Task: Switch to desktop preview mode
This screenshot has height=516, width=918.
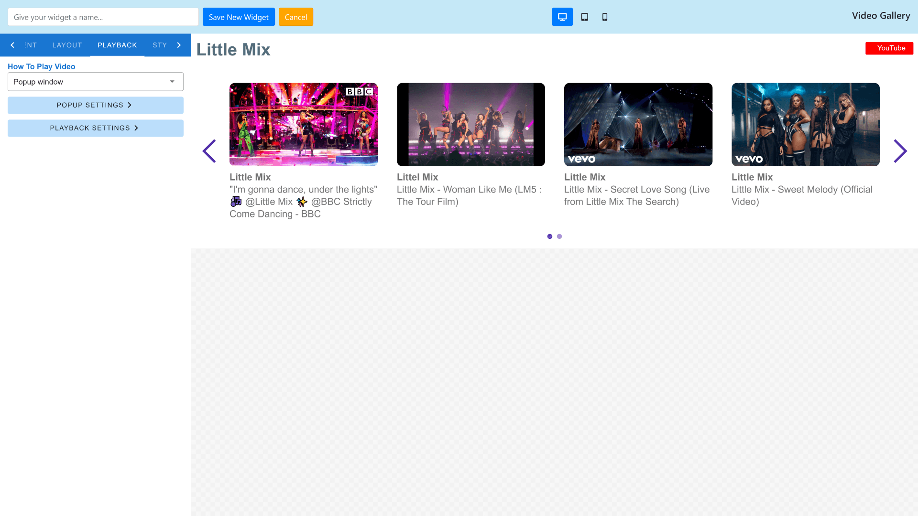Action: 562,17
